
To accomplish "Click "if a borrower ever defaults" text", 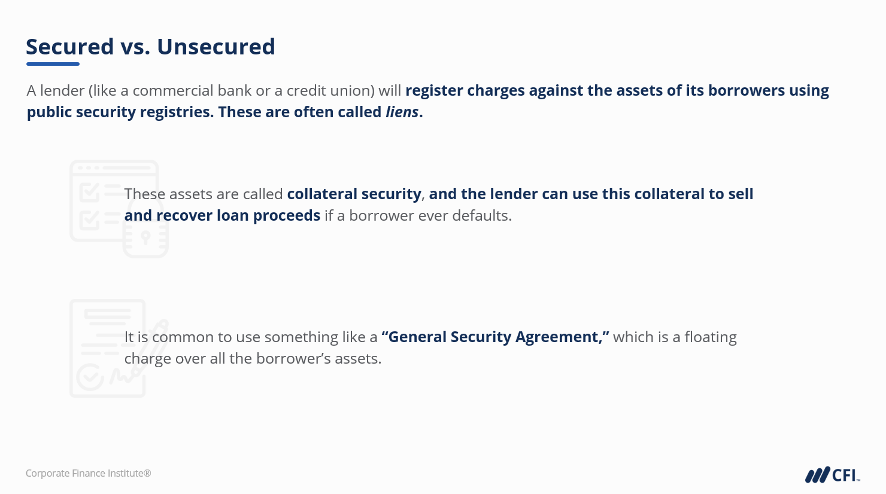I will (x=418, y=216).
